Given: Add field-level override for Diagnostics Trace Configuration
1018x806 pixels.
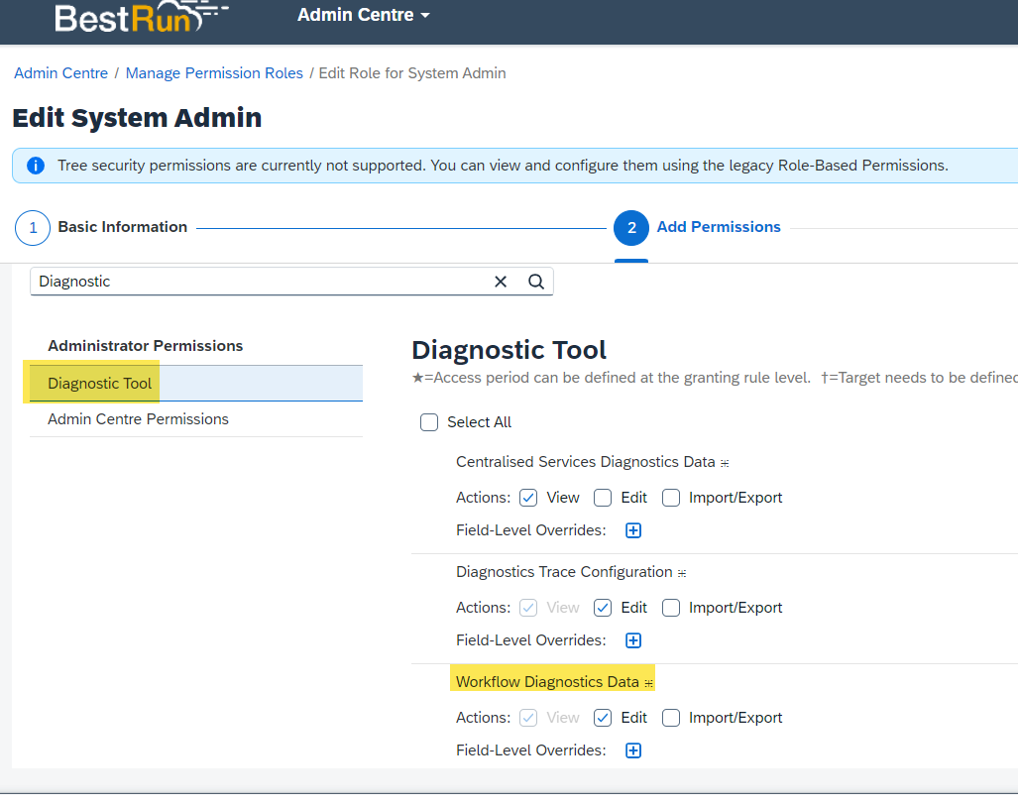Looking at the screenshot, I should click(633, 640).
